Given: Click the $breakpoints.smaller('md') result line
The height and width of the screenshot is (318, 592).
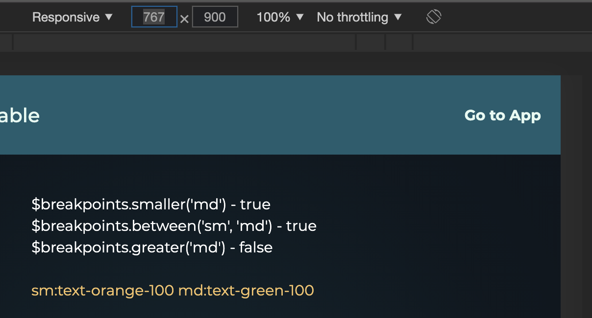Looking at the screenshot, I should tap(150, 204).
